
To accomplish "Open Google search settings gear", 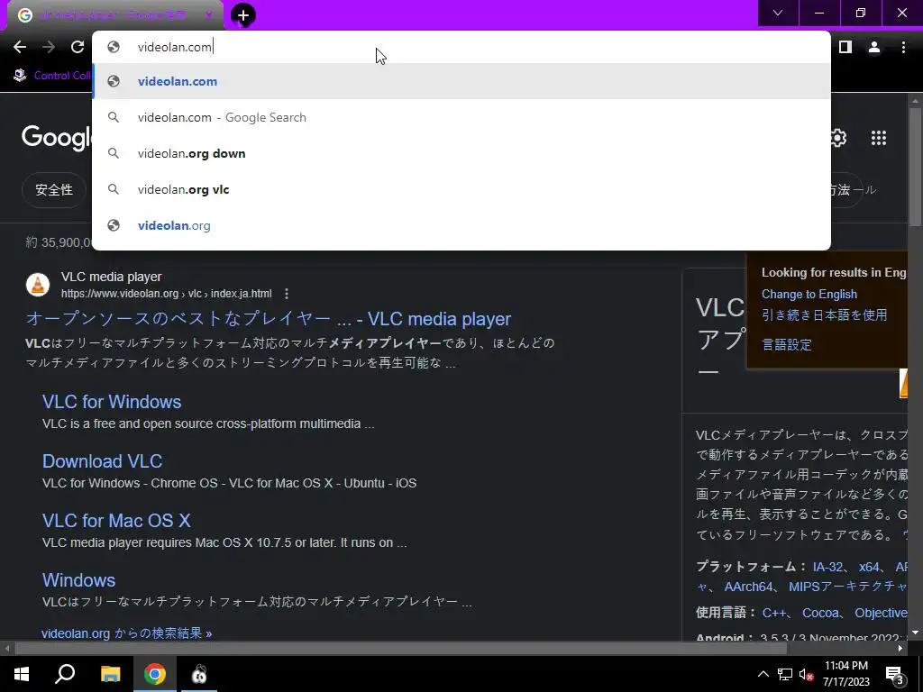I will pyautogui.click(x=837, y=138).
